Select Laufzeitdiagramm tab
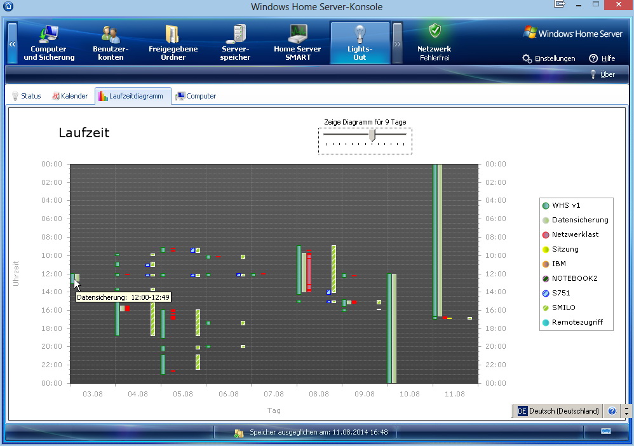The width and height of the screenshot is (634, 446). click(x=133, y=96)
